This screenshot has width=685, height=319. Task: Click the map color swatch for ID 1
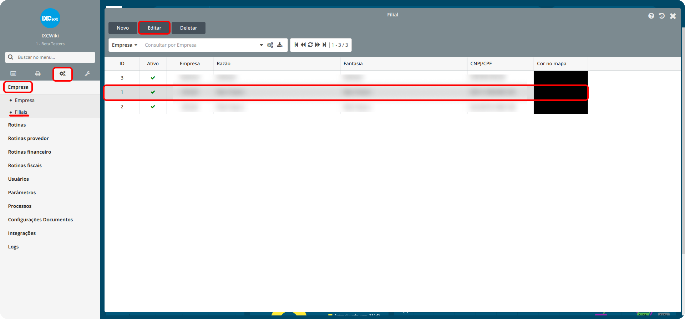560,92
